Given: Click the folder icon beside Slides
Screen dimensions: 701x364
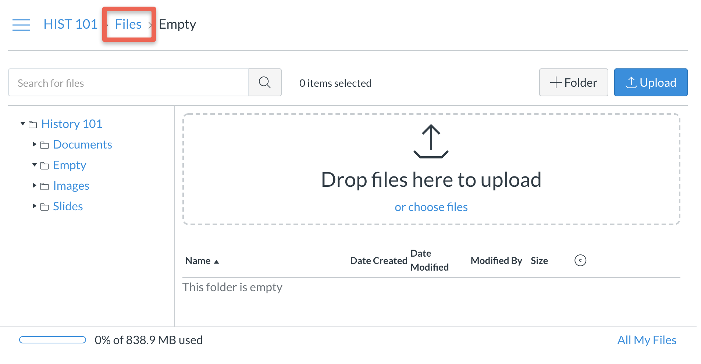Looking at the screenshot, I should [x=45, y=207].
